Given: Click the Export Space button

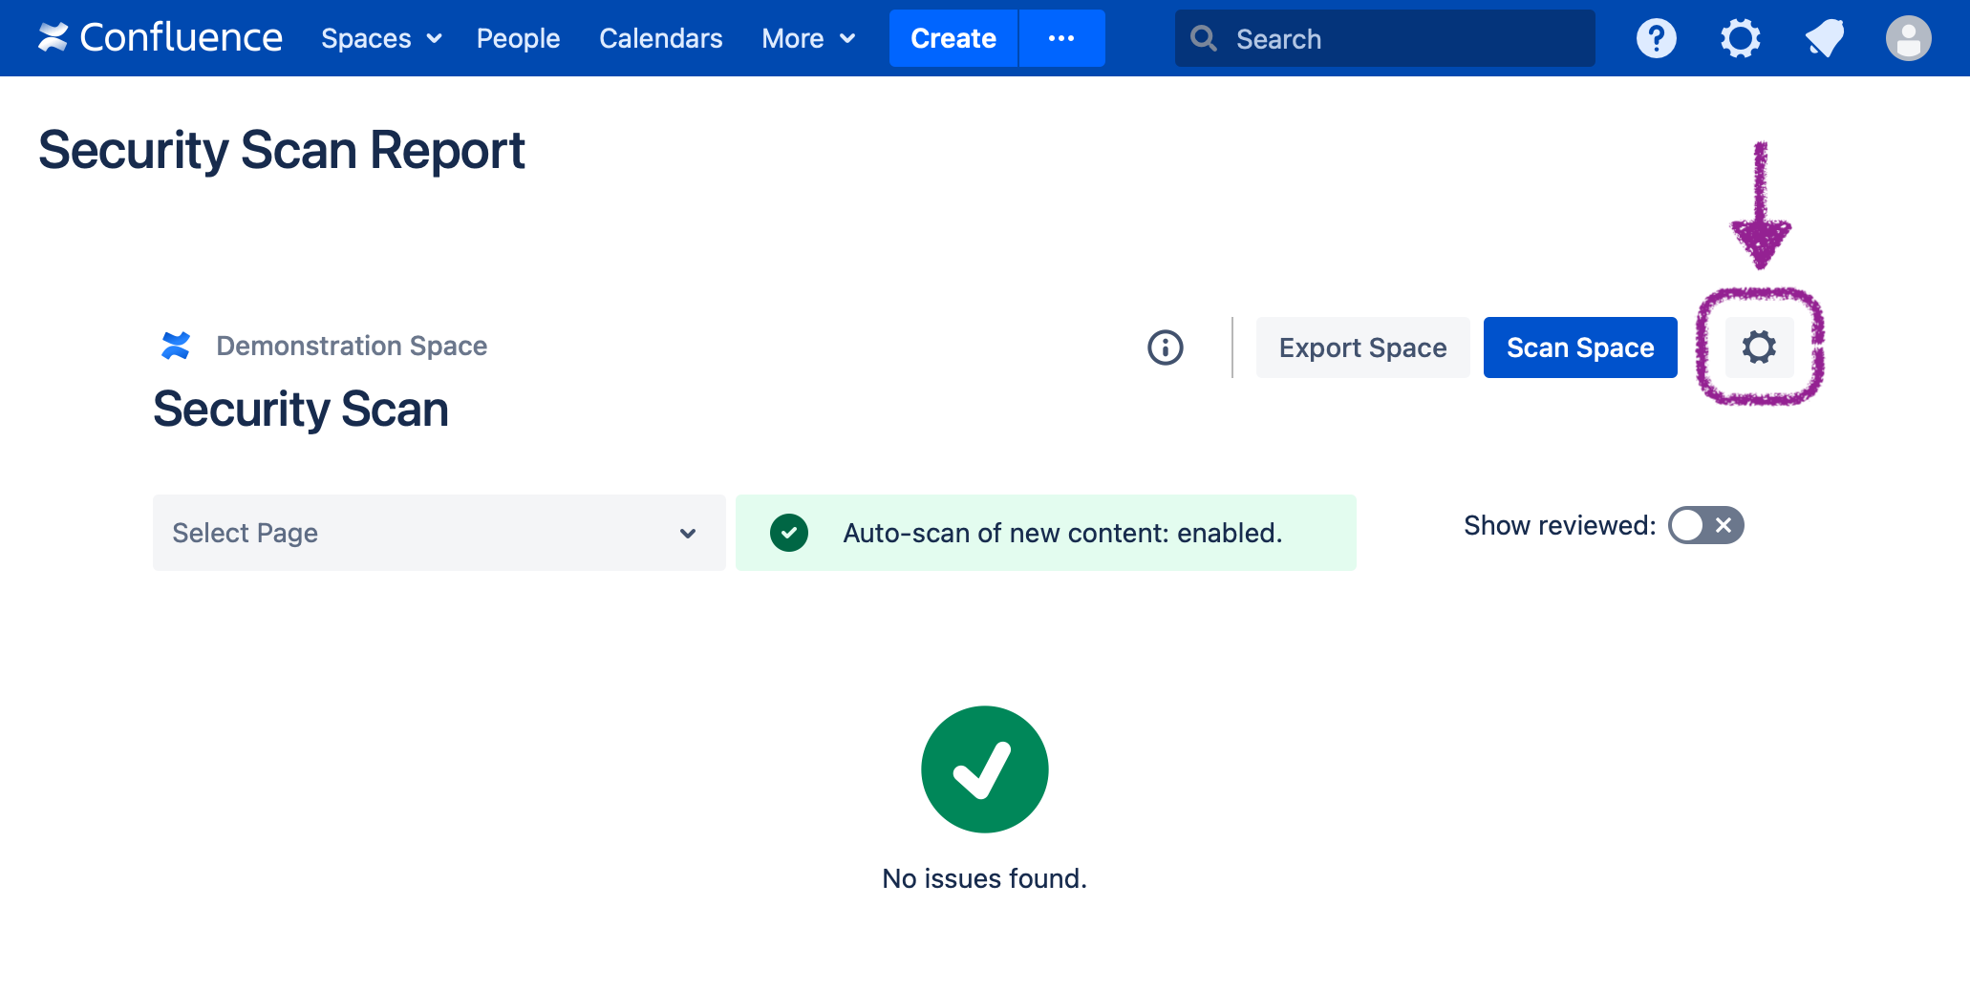Looking at the screenshot, I should coord(1362,348).
